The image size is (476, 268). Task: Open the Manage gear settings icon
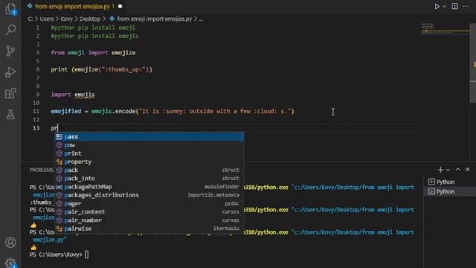pos(10,263)
